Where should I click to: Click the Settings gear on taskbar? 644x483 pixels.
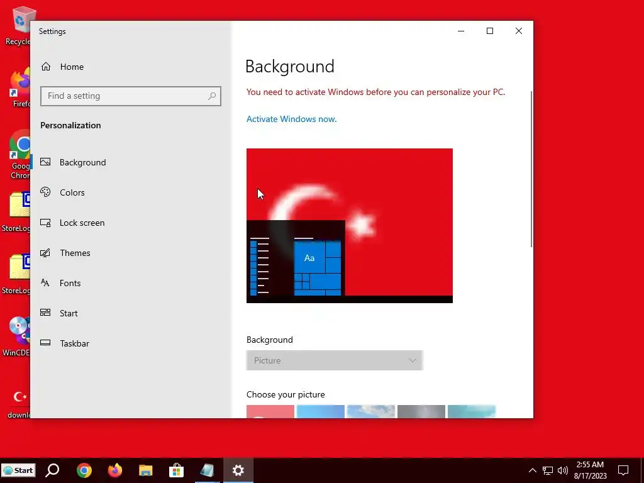pos(238,470)
